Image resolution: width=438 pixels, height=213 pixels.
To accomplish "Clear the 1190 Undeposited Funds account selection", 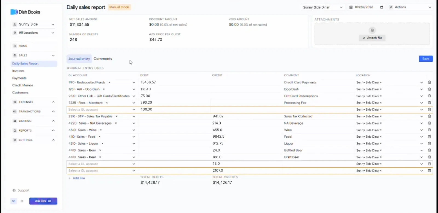I will click(109, 82).
